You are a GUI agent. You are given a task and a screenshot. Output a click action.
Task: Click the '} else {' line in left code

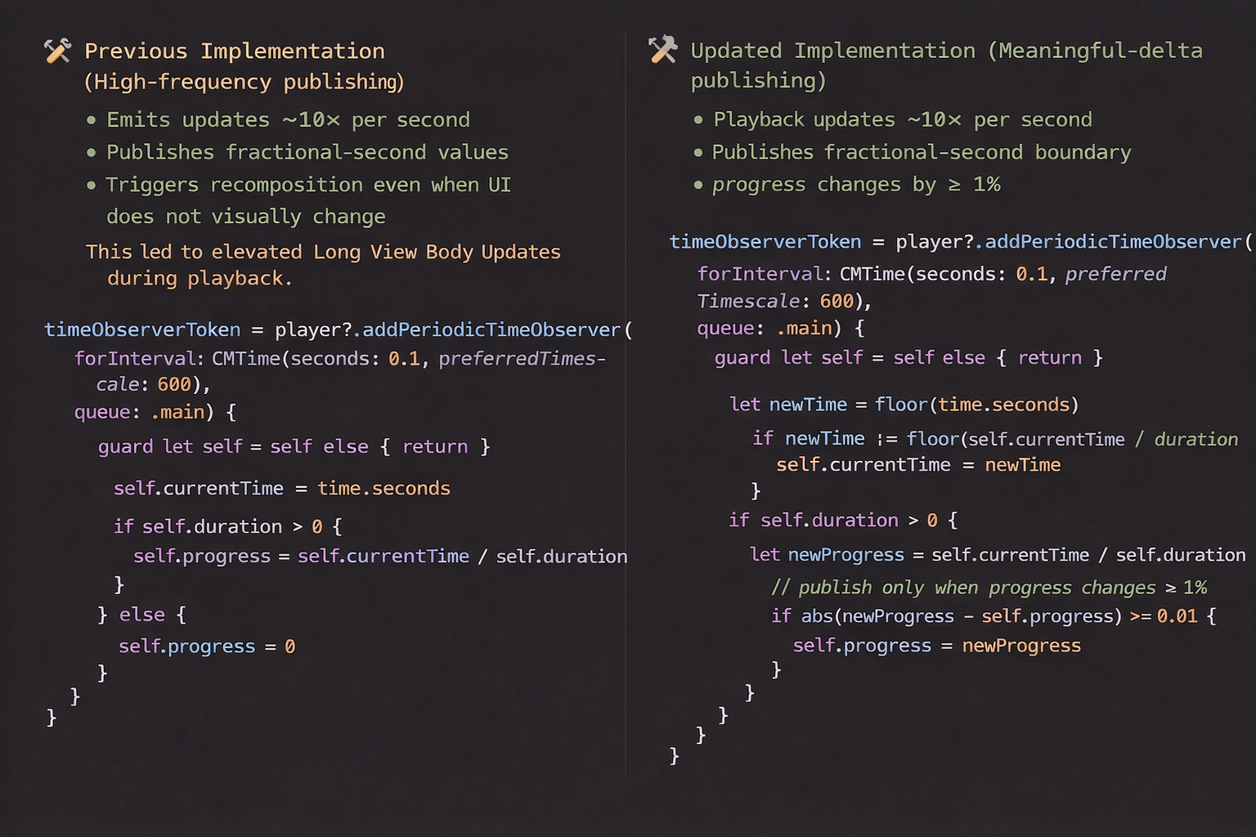click(x=142, y=615)
